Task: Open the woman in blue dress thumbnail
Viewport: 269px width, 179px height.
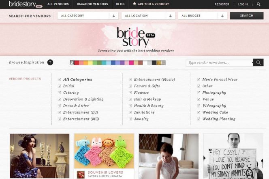Action: 39,156
